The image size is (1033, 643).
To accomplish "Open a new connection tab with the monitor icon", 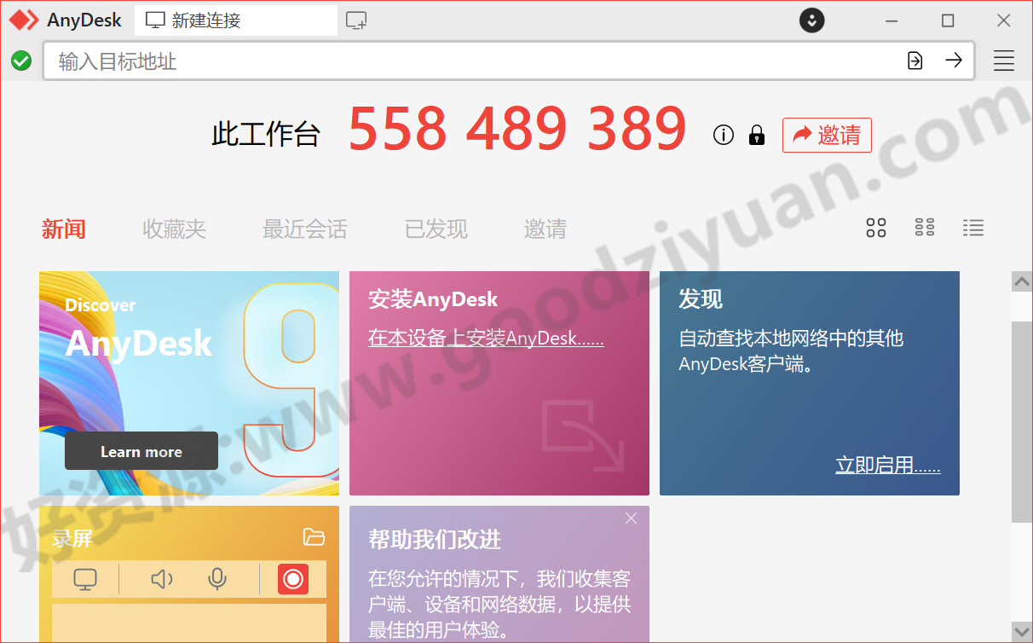I will pyautogui.click(x=355, y=19).
